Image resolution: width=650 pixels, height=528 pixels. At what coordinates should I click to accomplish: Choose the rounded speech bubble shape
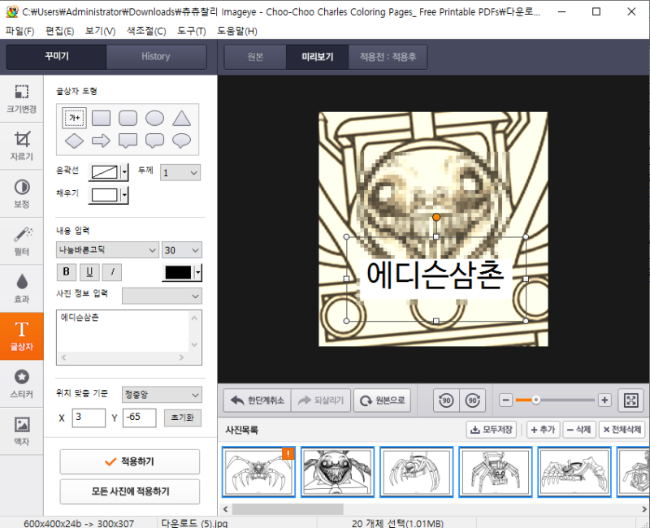click(154, 141)
